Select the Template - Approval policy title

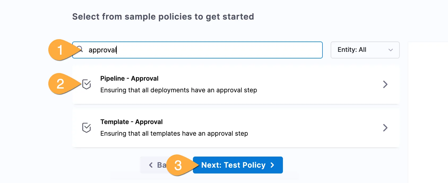(x=131, y=122)
